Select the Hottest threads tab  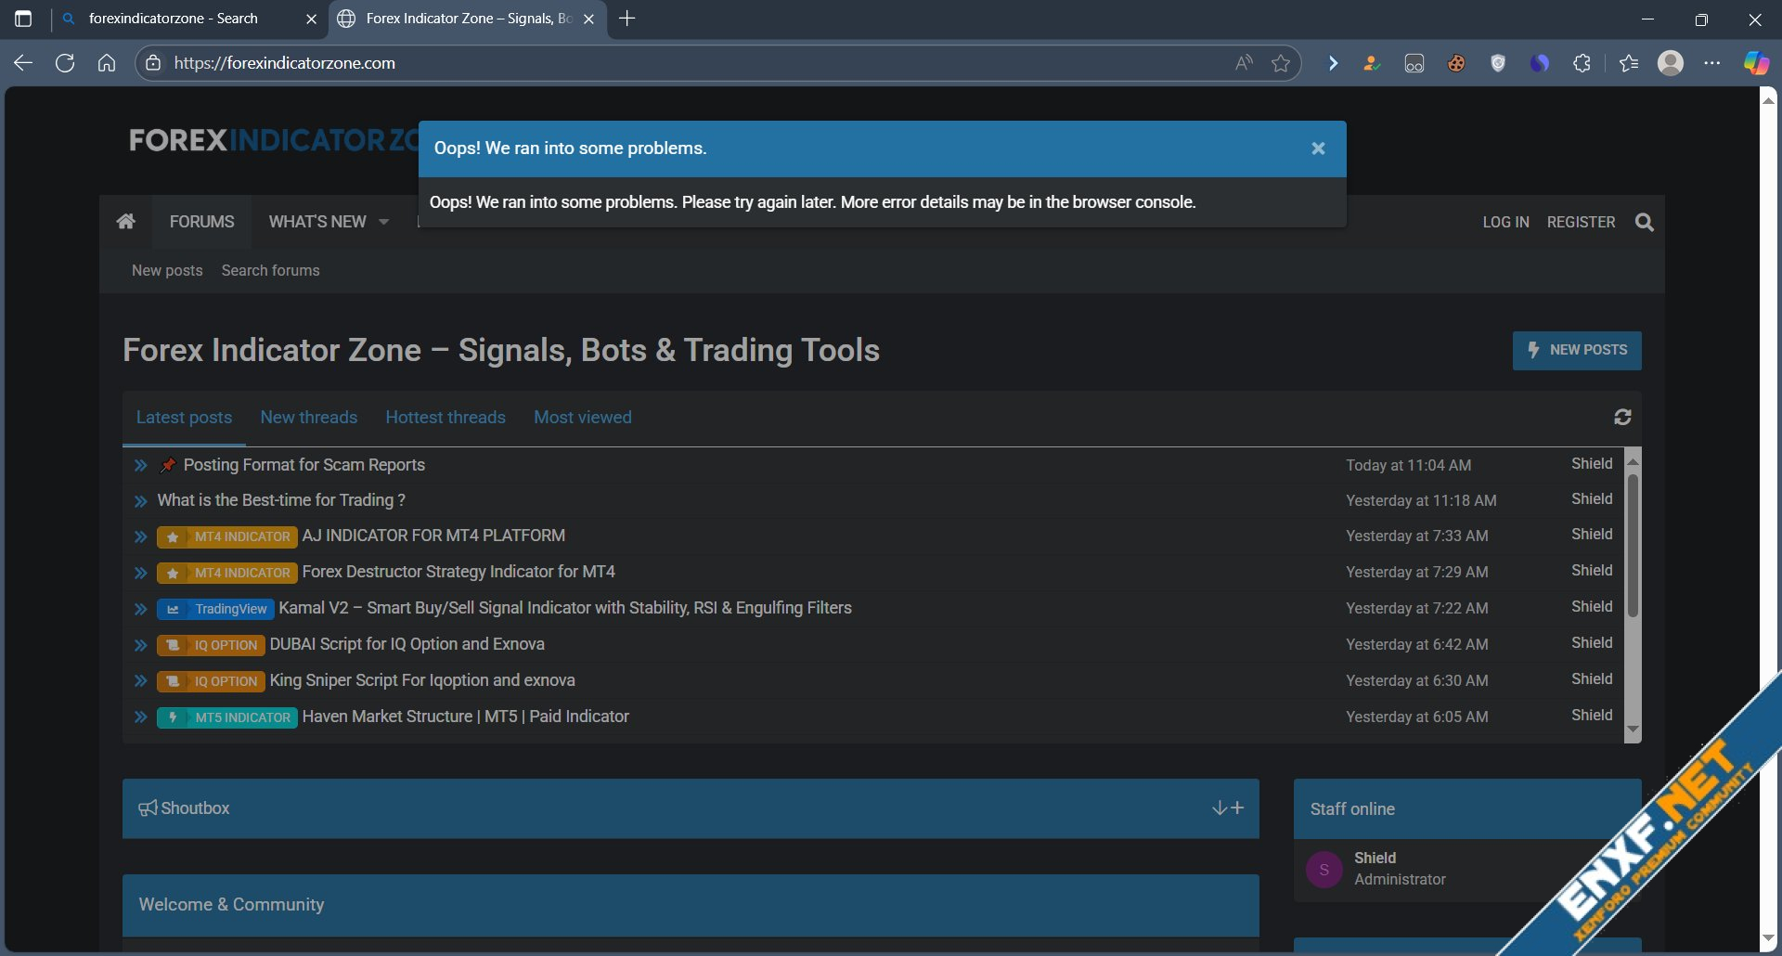point(445,418)
